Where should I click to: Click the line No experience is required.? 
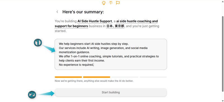tap(76, 65)
